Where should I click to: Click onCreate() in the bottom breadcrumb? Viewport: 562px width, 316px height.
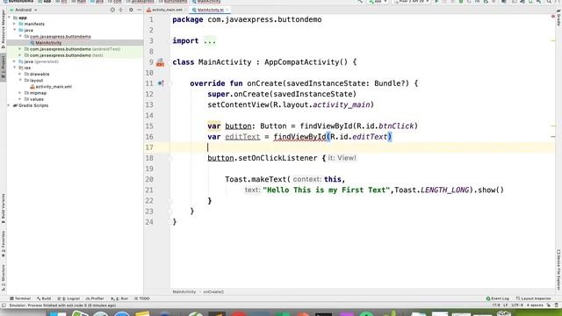(x=213, y=292)
